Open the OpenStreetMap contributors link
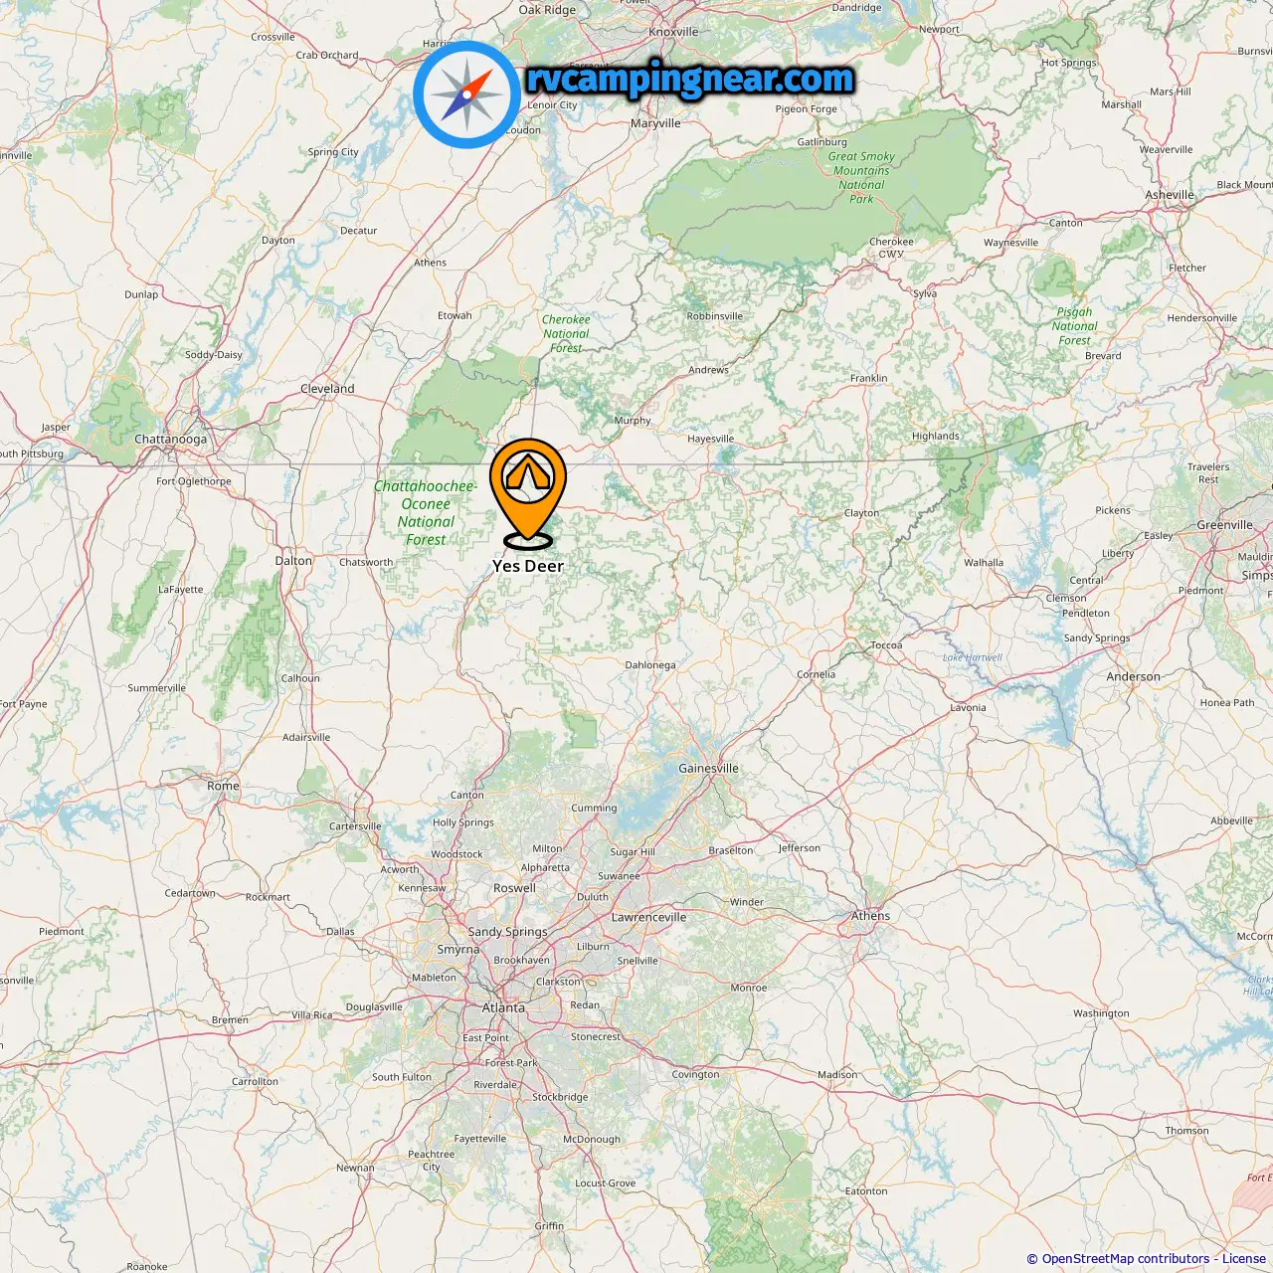The width and height of the screenshot is (1273, 1273). point(1126,1258)
